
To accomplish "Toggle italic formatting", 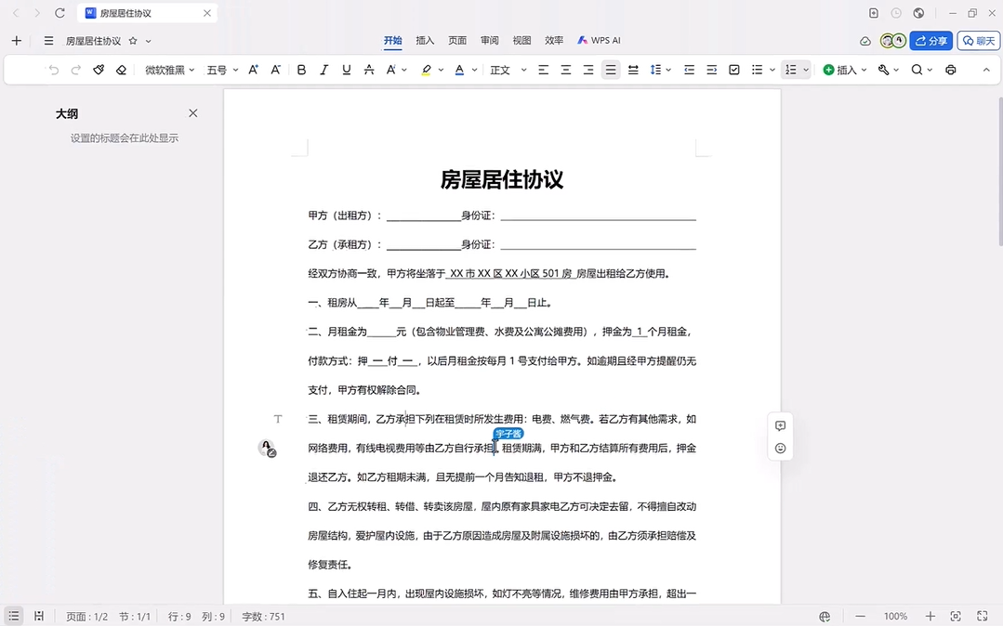I will click(324, 70).
